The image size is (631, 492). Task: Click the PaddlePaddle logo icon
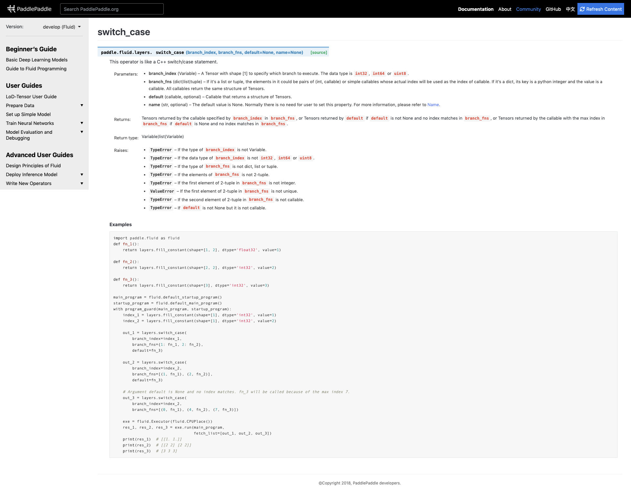pyautogui.click(x=11, y=9)
